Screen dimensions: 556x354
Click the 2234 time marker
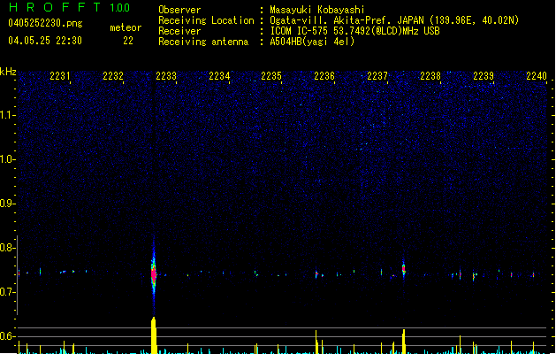[219, 76]
